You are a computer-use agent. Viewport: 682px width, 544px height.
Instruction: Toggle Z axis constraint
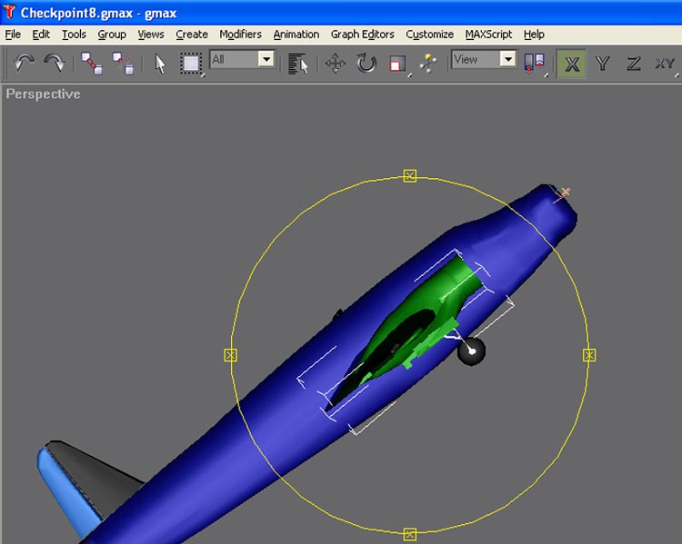[633, 64]
